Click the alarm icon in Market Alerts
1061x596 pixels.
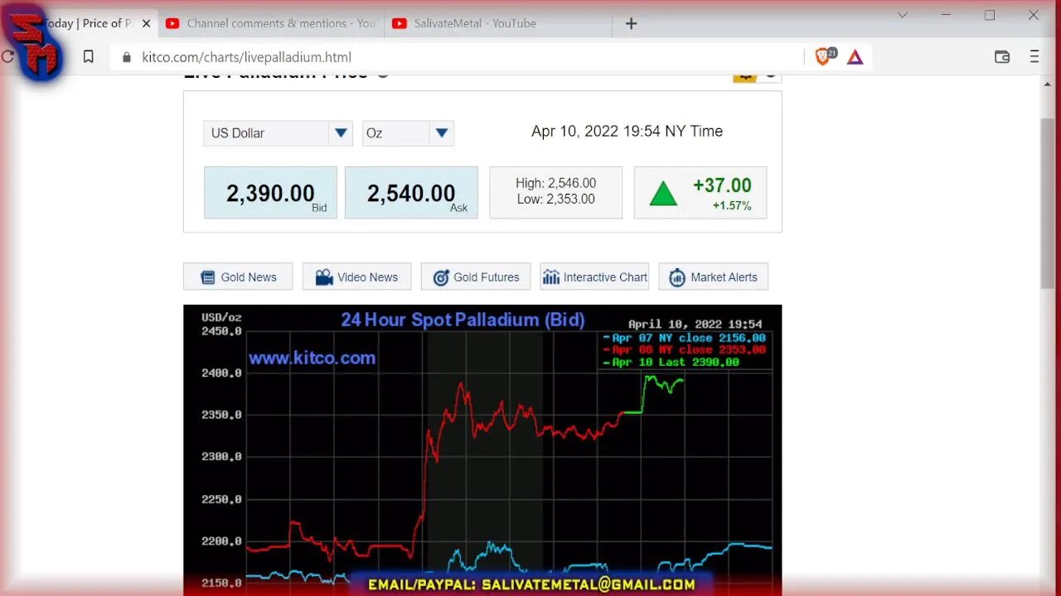click(677, 277)
